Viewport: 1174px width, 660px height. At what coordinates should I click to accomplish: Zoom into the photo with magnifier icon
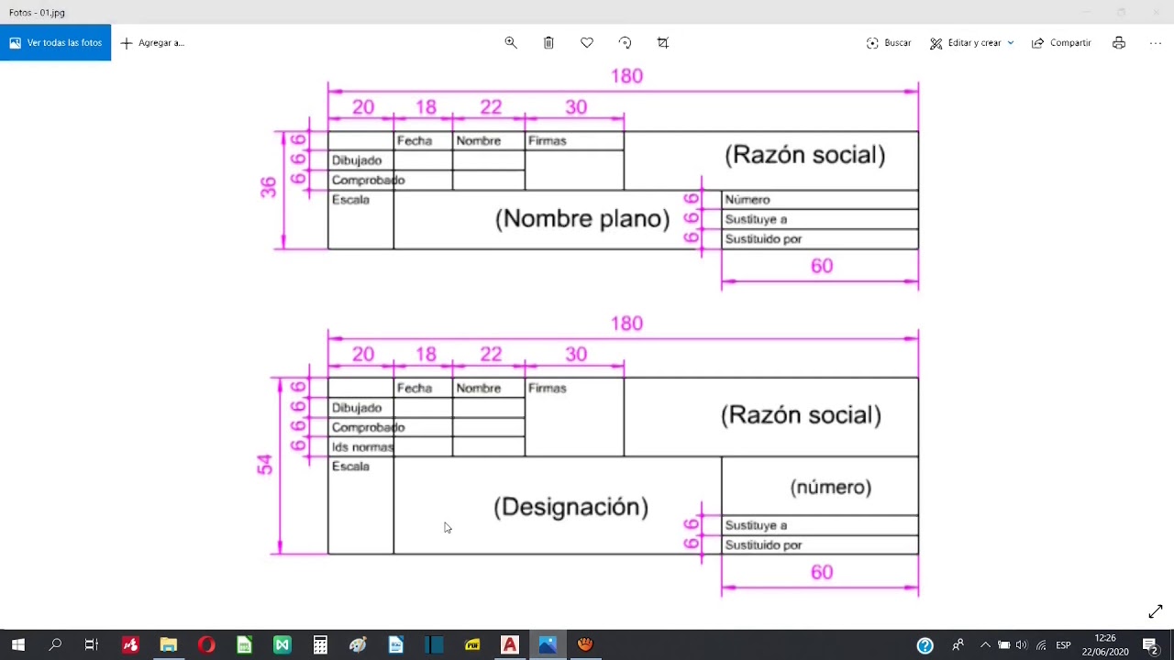pyautogui.click(x=511, y=43)
